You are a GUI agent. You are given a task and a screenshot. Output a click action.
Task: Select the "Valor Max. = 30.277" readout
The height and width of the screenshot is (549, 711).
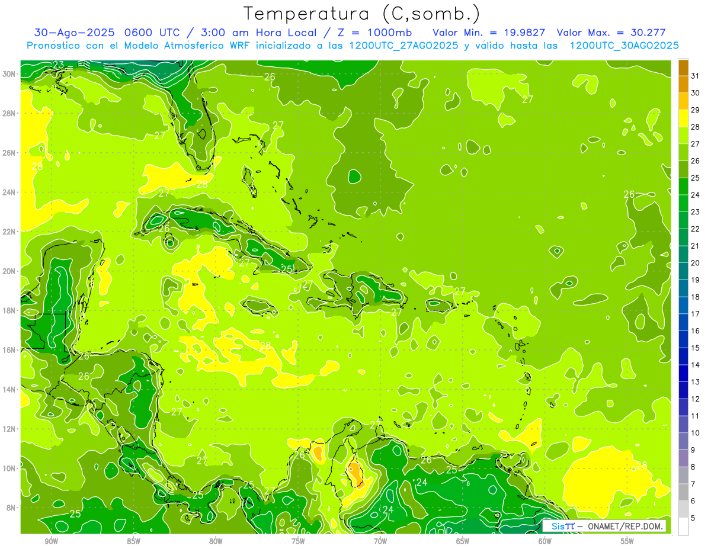click(611, 33)
